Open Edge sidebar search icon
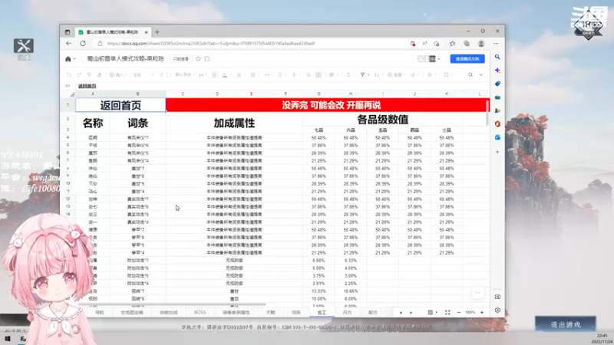This screenshot has height=345, width=614. tap(497, 57)
